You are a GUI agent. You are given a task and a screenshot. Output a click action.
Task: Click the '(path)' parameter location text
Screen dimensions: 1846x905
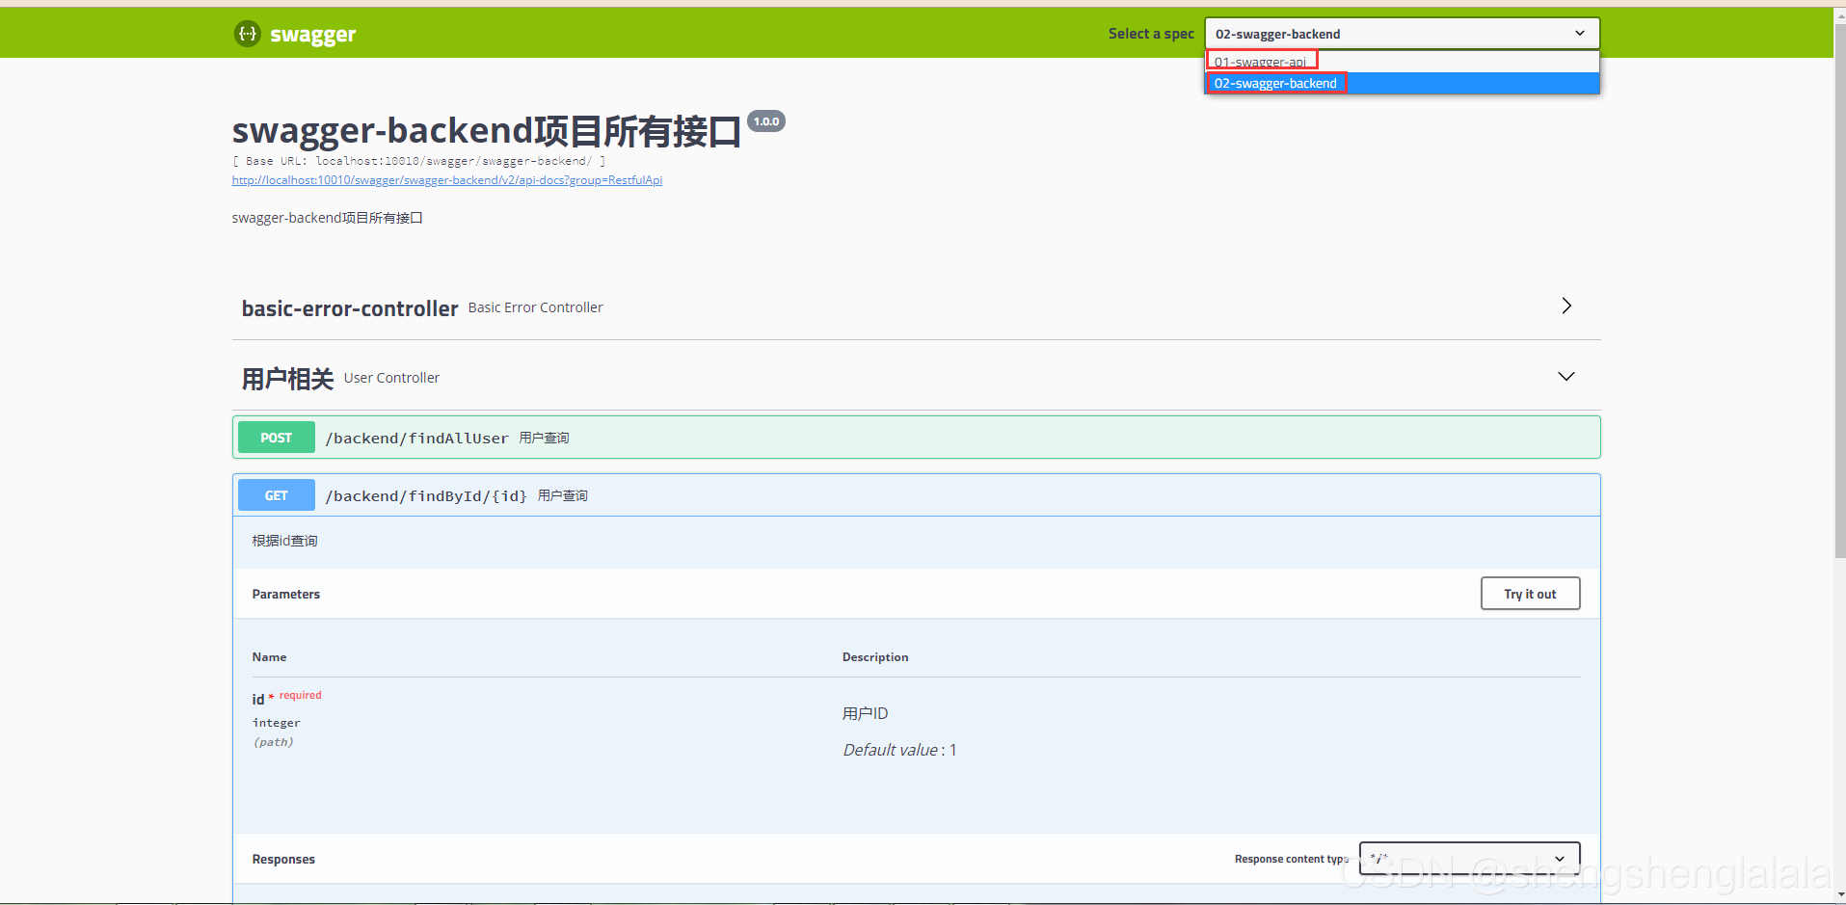274,742
